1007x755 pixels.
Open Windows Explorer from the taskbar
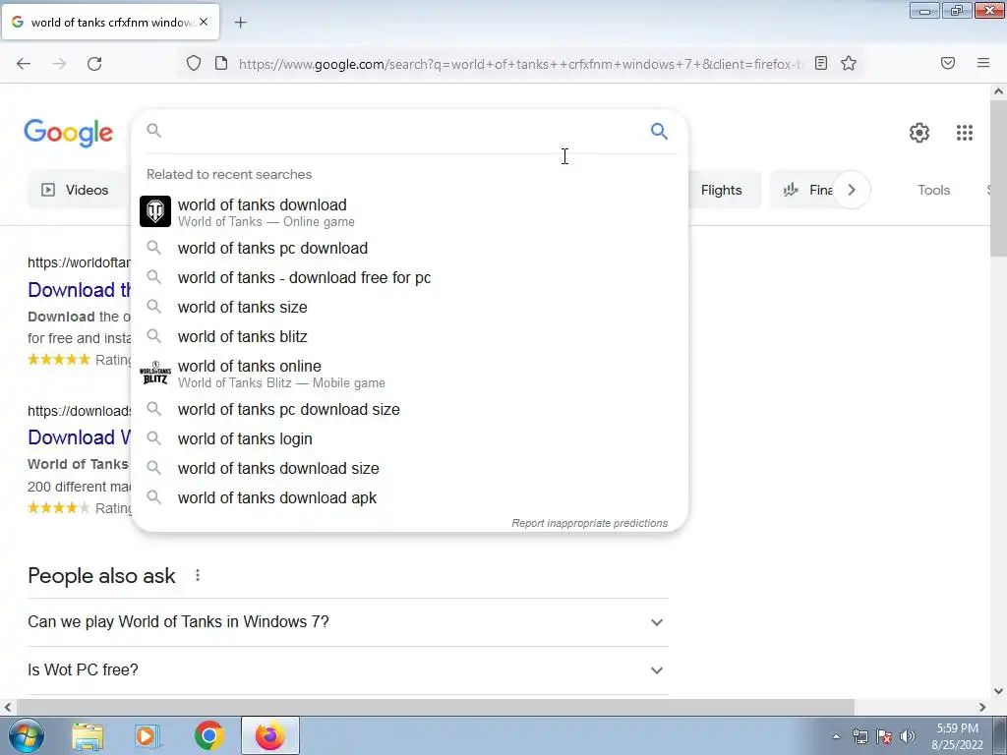point(88,735)
